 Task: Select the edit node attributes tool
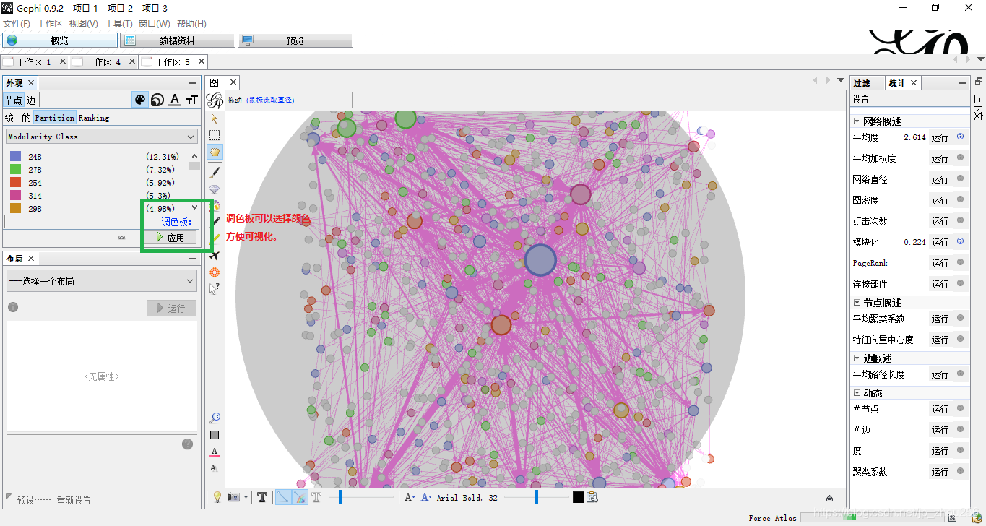coord(215,288)
